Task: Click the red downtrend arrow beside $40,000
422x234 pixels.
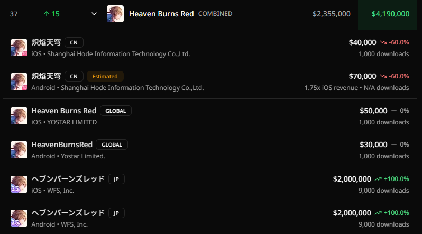Action: tap(383, 42)
